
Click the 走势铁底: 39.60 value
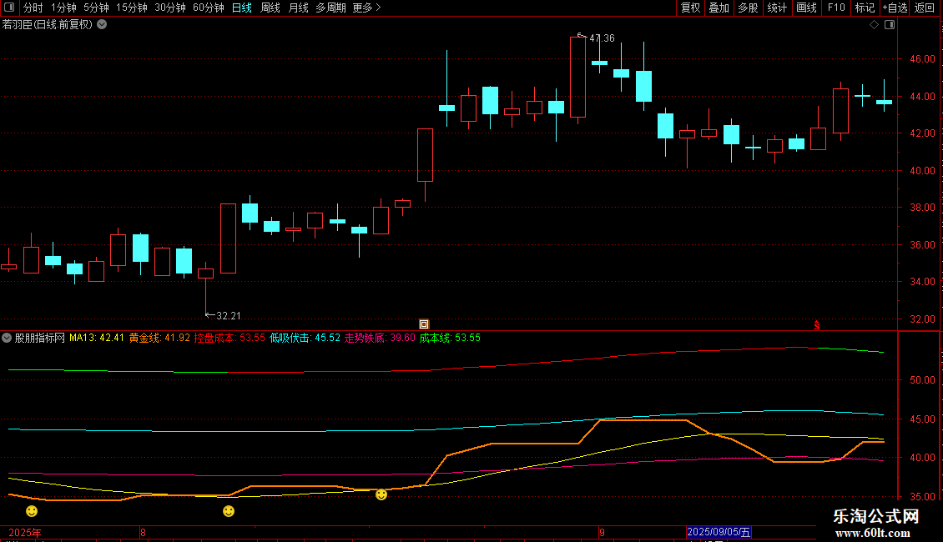point(380,338)
